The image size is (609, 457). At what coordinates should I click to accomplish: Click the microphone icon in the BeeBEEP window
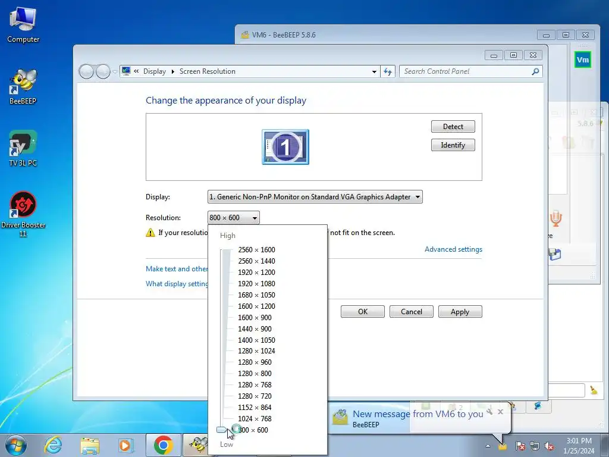556,218
